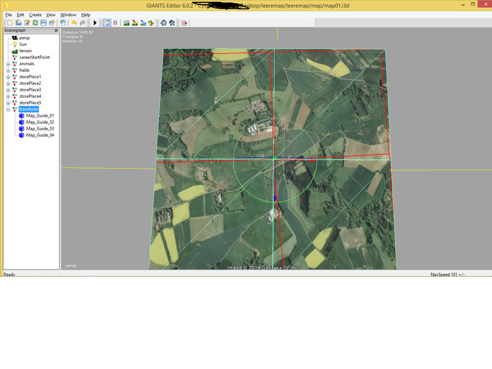Select Map_Guide_02 in the Scenegraph
This screenshot has height=369, width=492.
click(x=39, y=122)
